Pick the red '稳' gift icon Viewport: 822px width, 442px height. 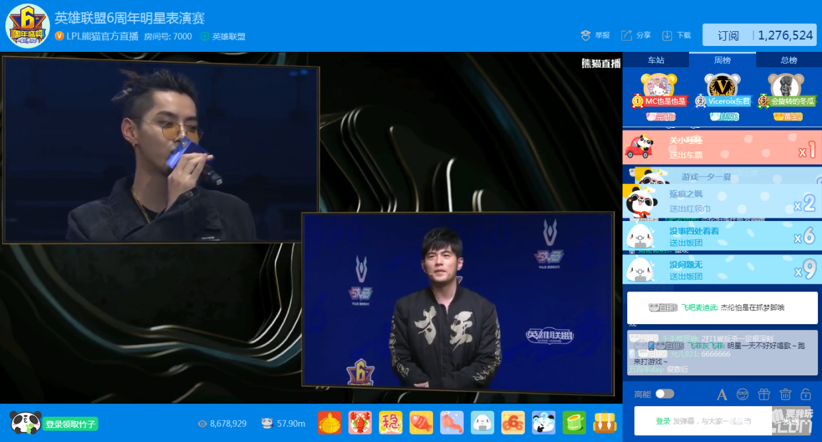click(x=390, y=423)
